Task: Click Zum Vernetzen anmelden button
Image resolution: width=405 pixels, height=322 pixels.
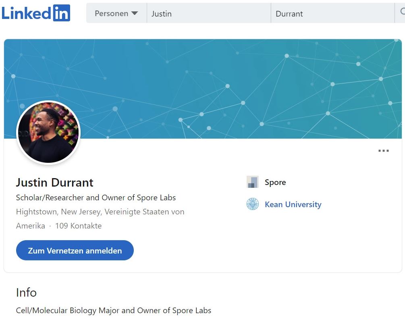Action: point(75,250)
